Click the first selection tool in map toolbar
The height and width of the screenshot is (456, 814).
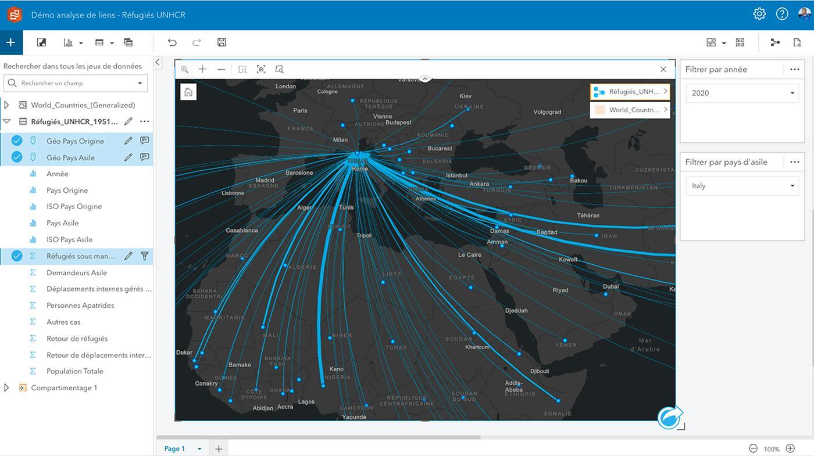(243, 69)
